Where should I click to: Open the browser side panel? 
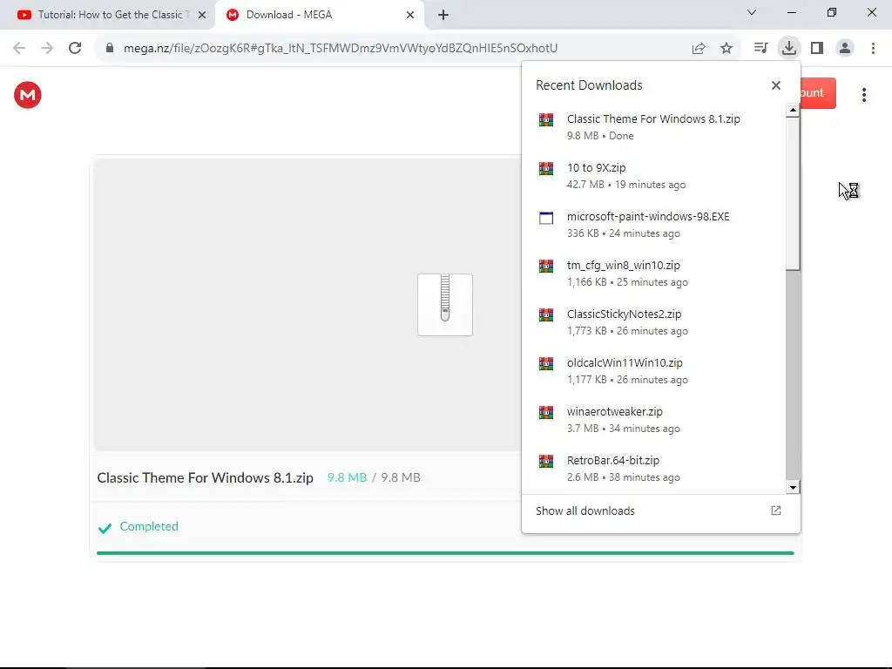(x=817, y=48)
